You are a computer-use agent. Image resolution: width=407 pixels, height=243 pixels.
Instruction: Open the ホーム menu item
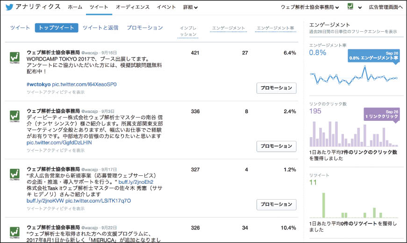[75, 7]
